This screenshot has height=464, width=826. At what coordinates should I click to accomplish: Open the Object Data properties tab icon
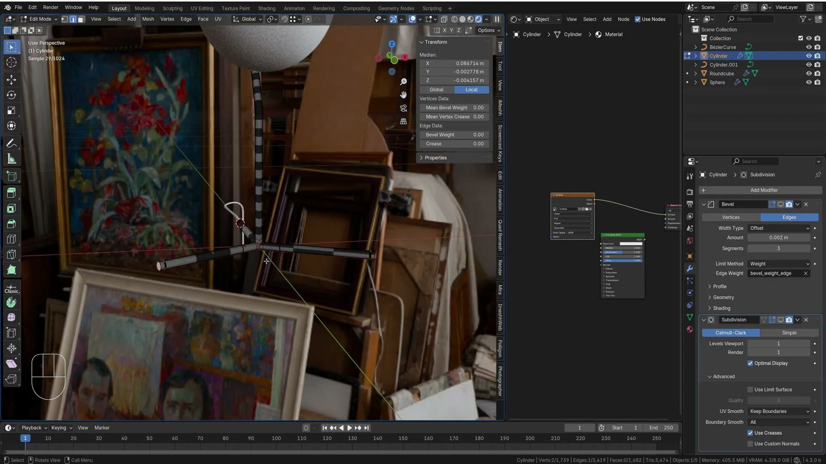click(690, 317)
